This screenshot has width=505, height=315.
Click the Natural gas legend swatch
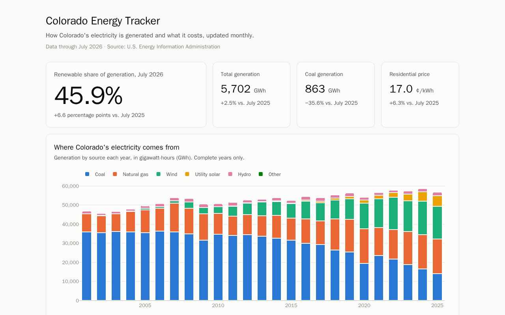[115, 174]
